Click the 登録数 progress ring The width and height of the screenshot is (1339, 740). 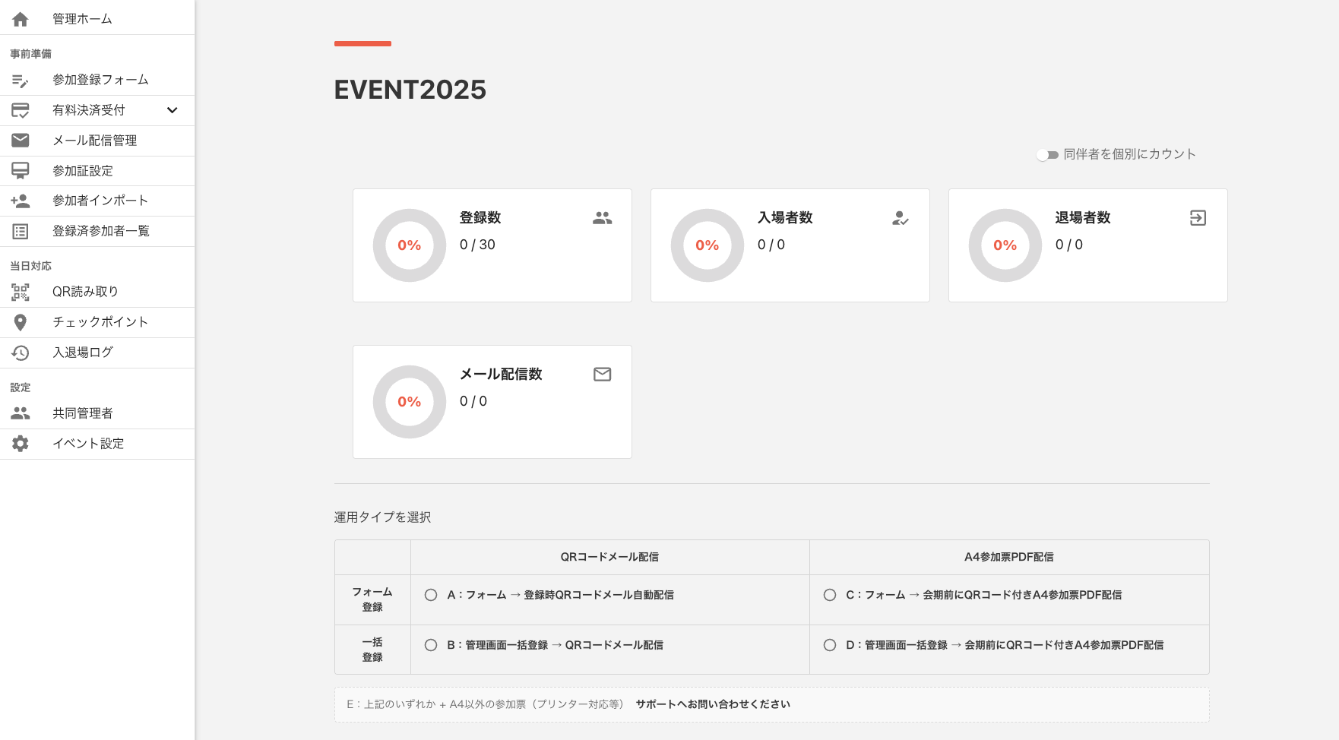click(409, 245)
